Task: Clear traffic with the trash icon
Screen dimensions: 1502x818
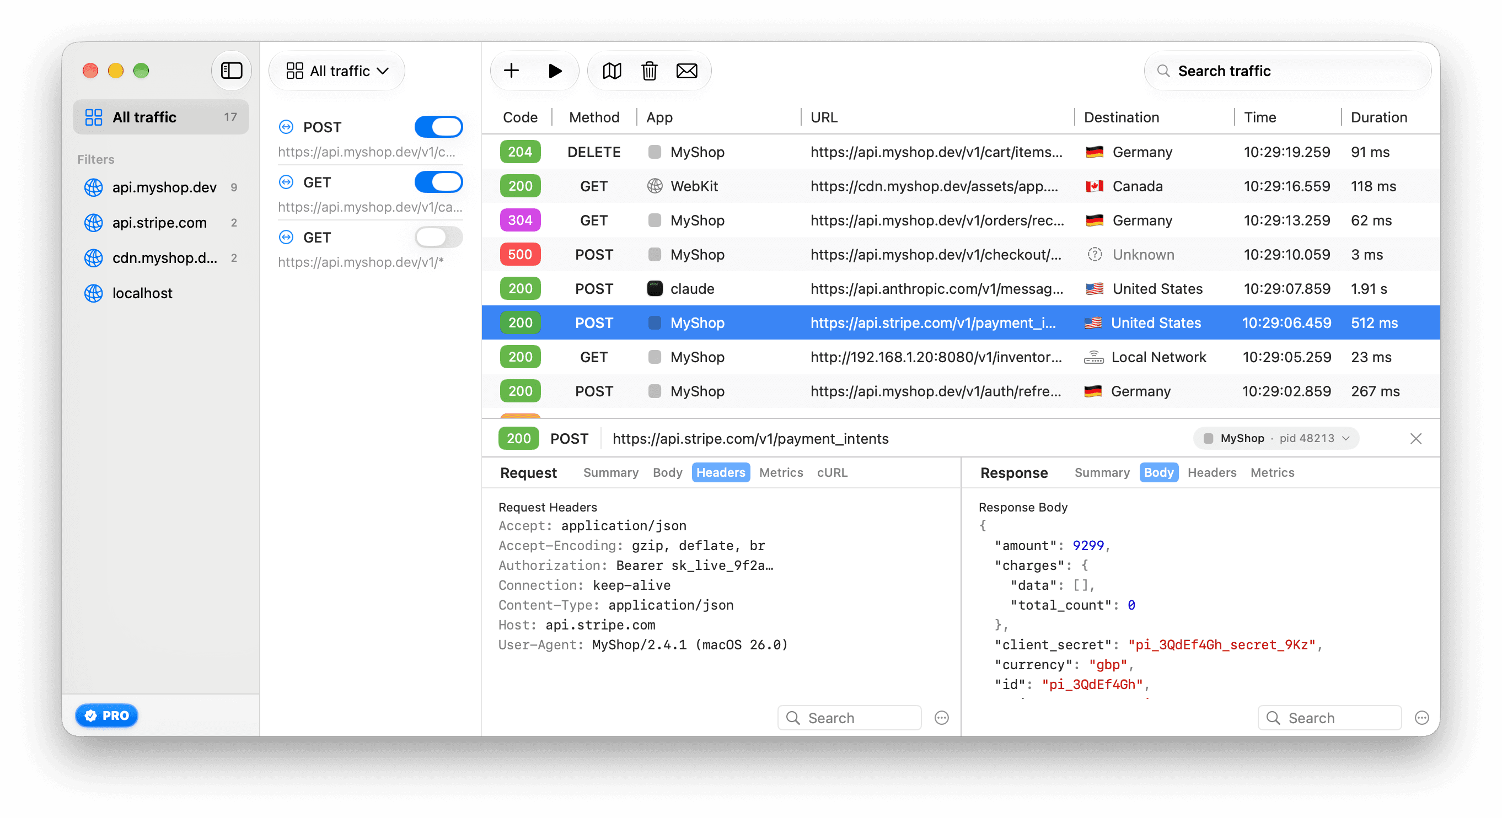Action: [x=649, y=71]
